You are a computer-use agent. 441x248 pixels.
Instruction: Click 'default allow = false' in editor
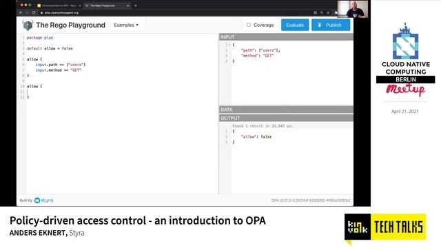click(x=50, y=48)
